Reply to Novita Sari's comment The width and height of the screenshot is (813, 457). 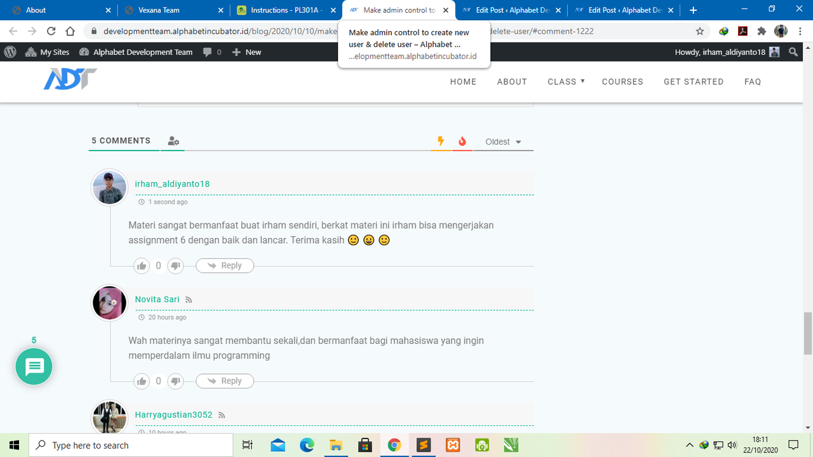pos(225,381)
